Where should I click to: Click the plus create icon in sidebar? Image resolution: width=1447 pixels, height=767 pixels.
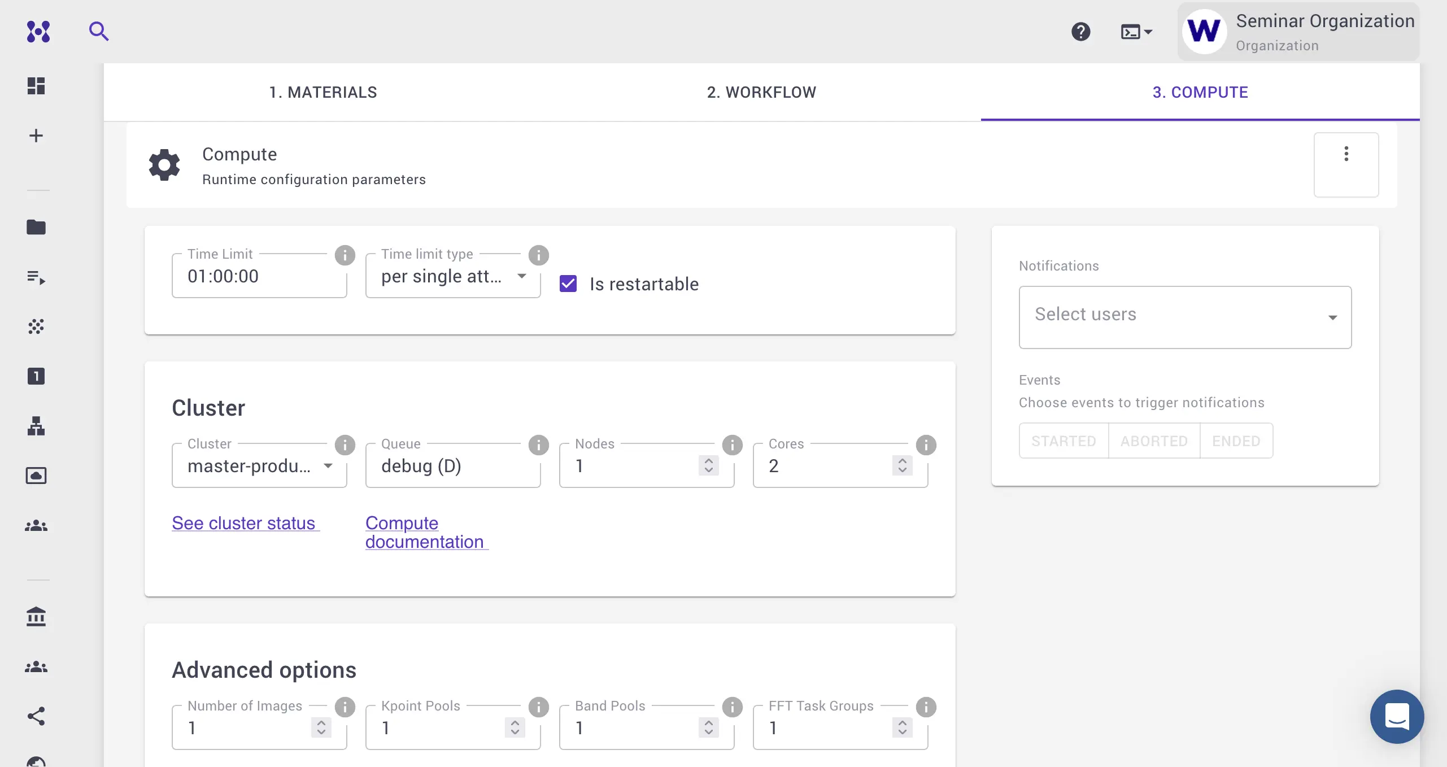(36, 136)
